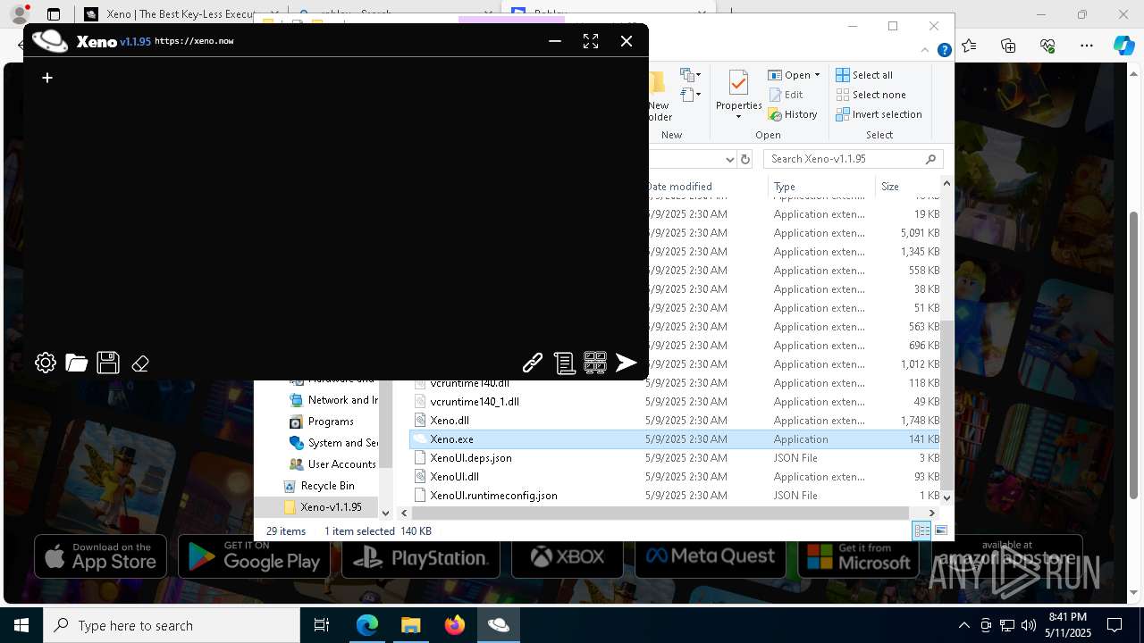
Task: Click the horizontal scrollbar in file list
Action: point(660,513)
